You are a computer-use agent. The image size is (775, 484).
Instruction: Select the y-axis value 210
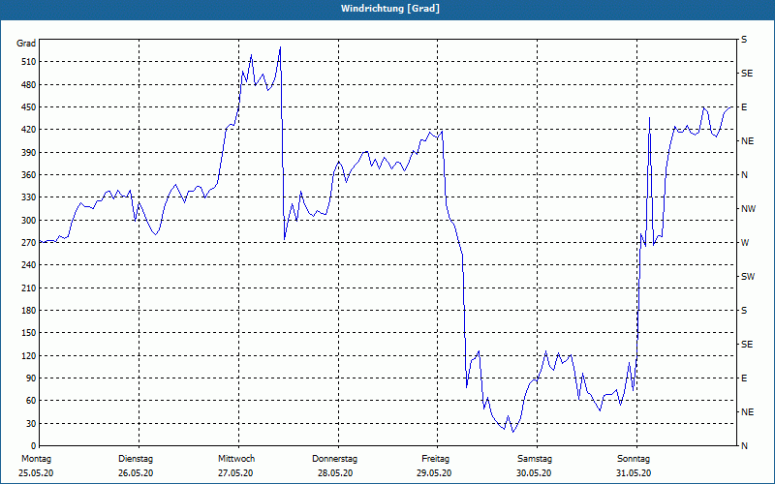coord(30,287)
